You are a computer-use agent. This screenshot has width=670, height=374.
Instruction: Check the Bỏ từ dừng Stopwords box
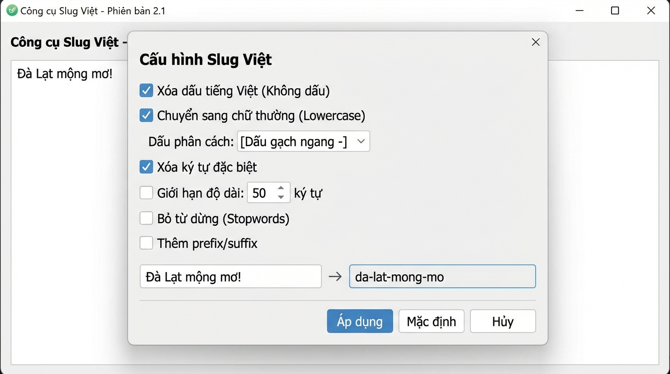coord(146,218)
